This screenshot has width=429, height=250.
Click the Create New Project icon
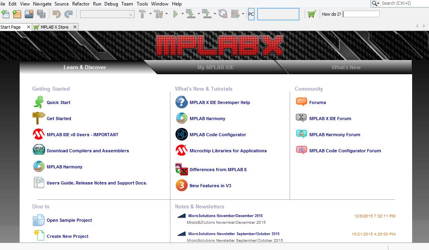(39, 235)
